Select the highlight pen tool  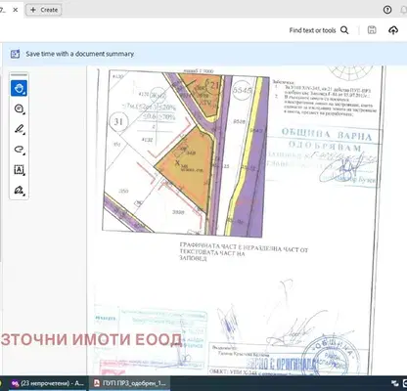pos(19,129)
